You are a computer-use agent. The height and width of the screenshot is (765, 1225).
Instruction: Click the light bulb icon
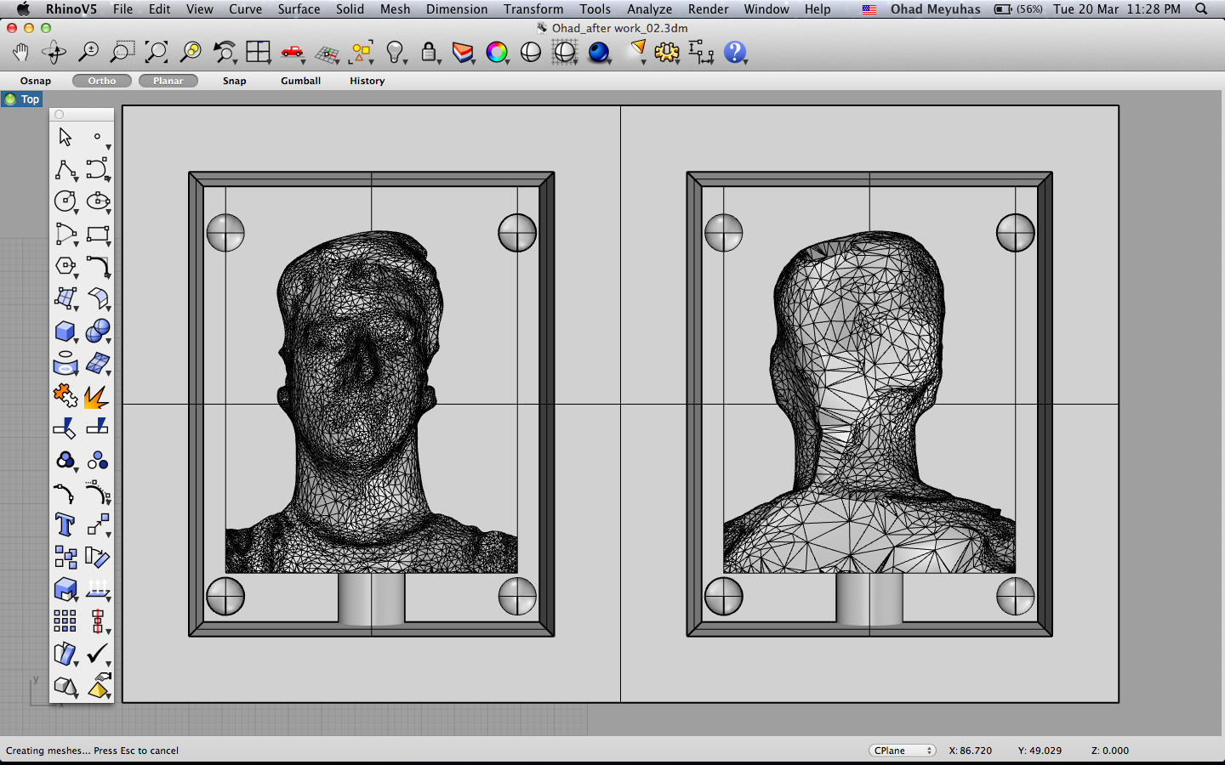click(394, 53)
